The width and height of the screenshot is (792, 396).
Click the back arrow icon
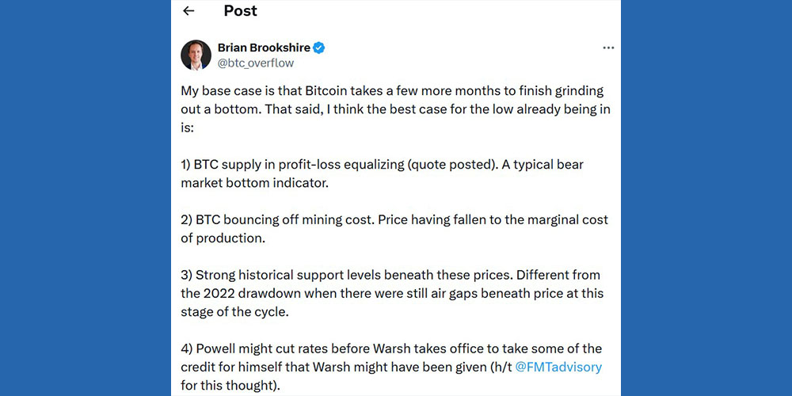tap(188, 11)
